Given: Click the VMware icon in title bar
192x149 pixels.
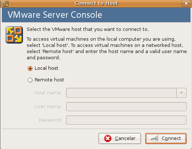Looking at the screenshot, I should [5, 3].
